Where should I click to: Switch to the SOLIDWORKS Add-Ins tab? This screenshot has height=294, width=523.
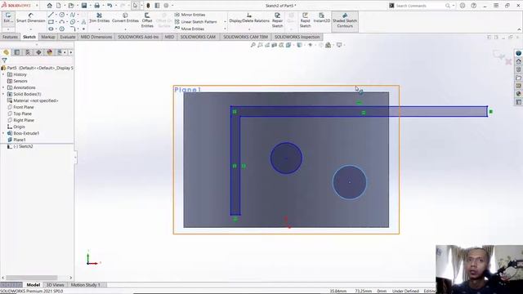pyautogui.click(x=138, y=37)
